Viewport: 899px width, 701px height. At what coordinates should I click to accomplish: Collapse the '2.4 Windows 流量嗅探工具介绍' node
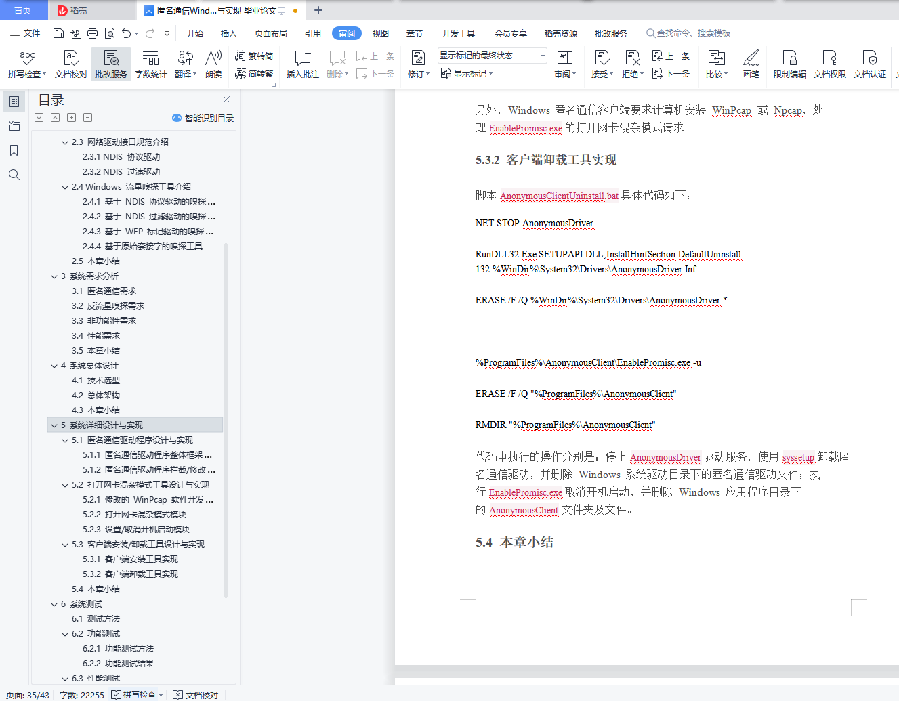[65, 187]
